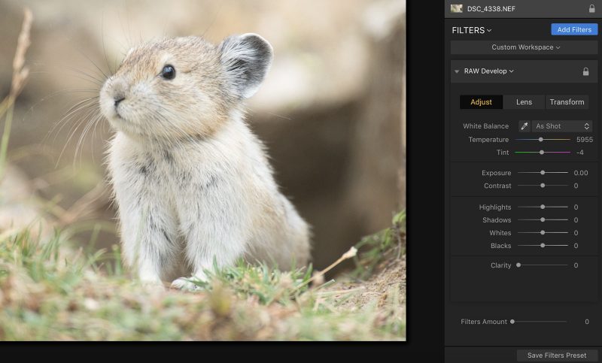Viewport: 602px width, 363px height.
Task: Click the White Balance label
Action: [485, 126]
